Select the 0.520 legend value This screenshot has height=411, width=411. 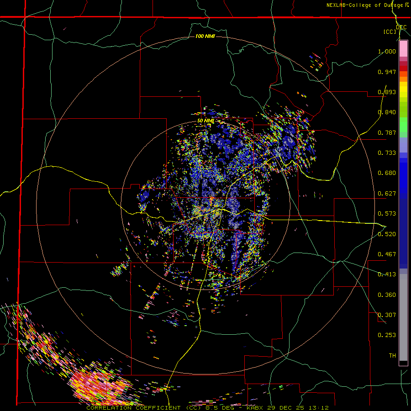[x=387, y=234]
